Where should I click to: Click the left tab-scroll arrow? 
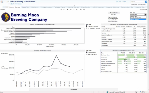click(7, 7)
